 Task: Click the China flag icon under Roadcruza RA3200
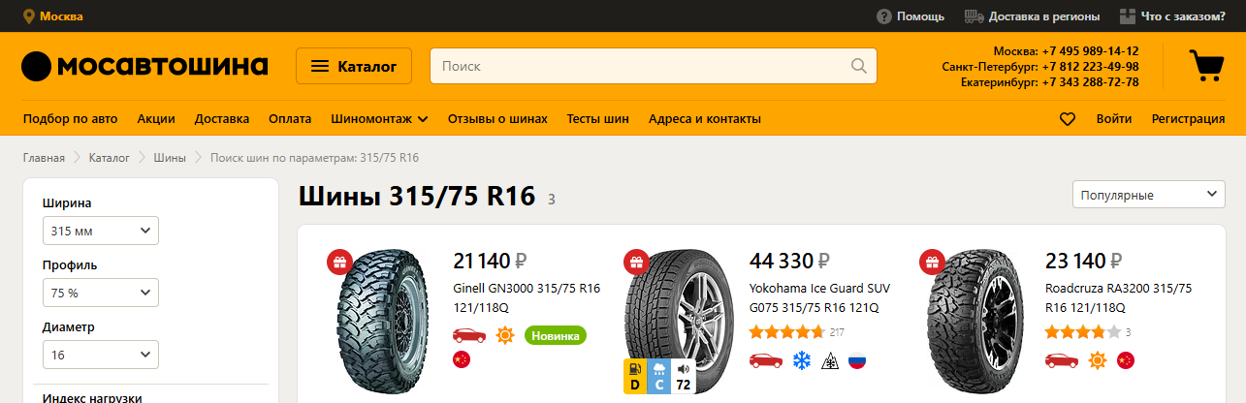click(1126, 360)
